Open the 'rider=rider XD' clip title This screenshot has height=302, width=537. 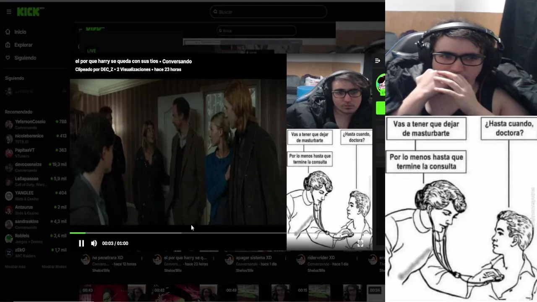(321, 258)
